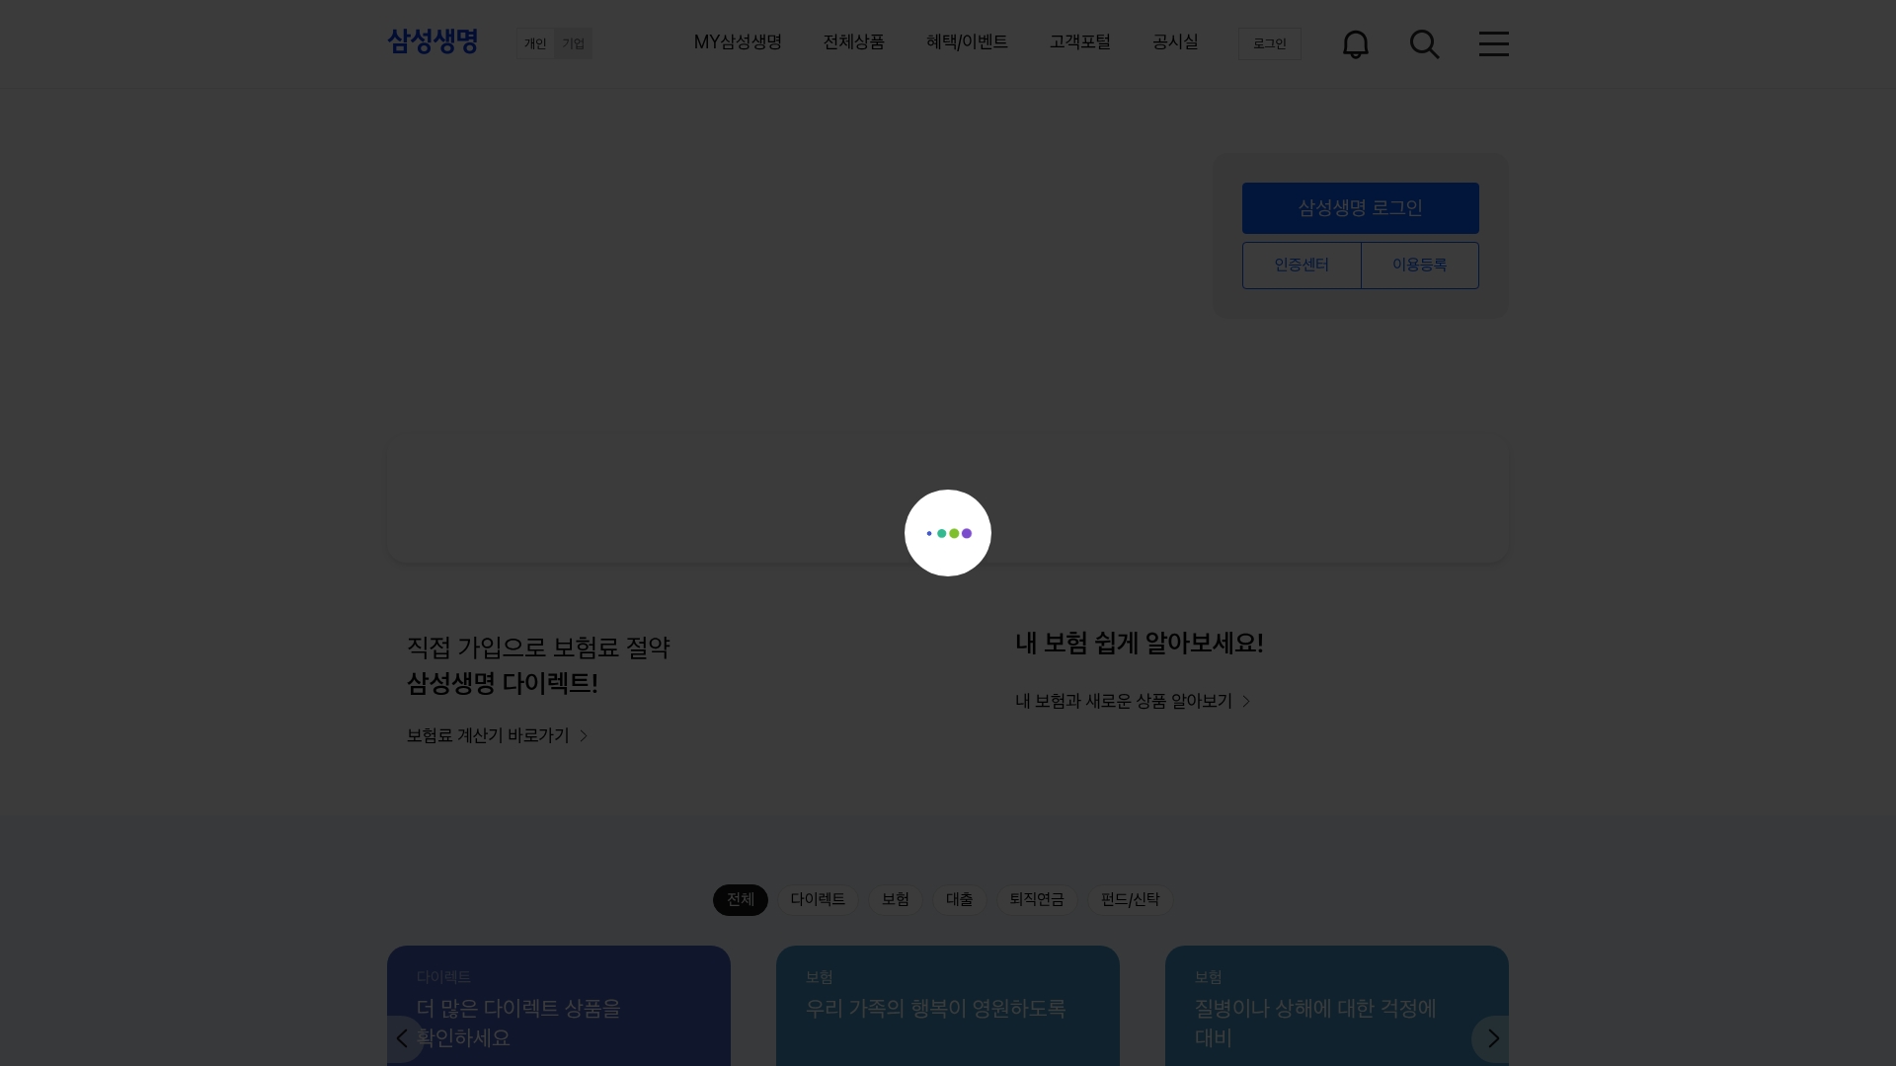Viewport: 1896px width, 1066px height.
Task: Click the 삼성생명 logo
Action: point(432,41)
